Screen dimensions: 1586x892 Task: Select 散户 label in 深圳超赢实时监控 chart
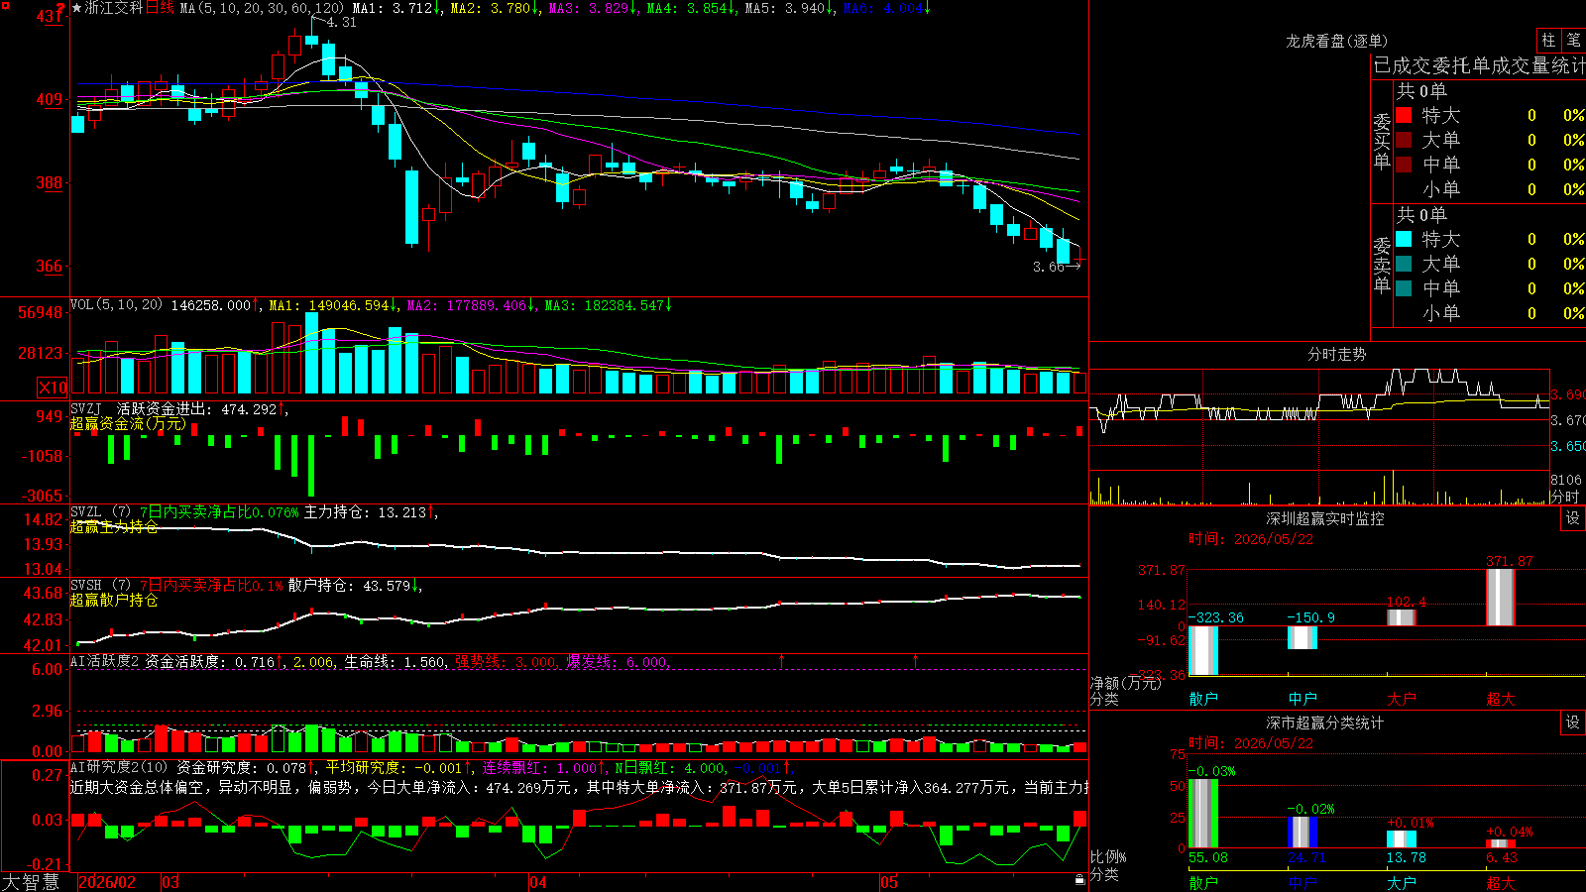[x=1203, y=699]
